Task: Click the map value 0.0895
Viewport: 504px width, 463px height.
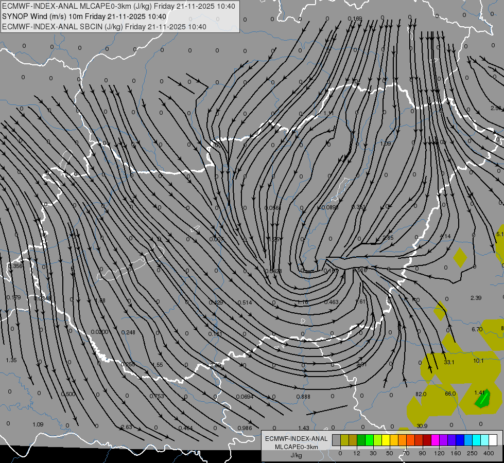Action: [x=330, y=207]
